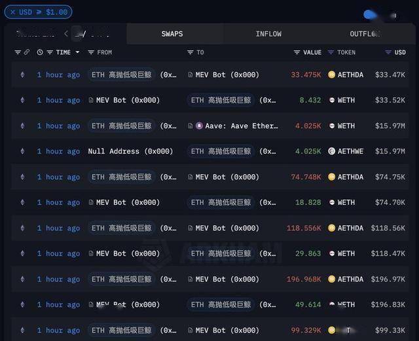Click Ethereum icon in the Null Address row
The image size is (419, 341).
(23, 151)
